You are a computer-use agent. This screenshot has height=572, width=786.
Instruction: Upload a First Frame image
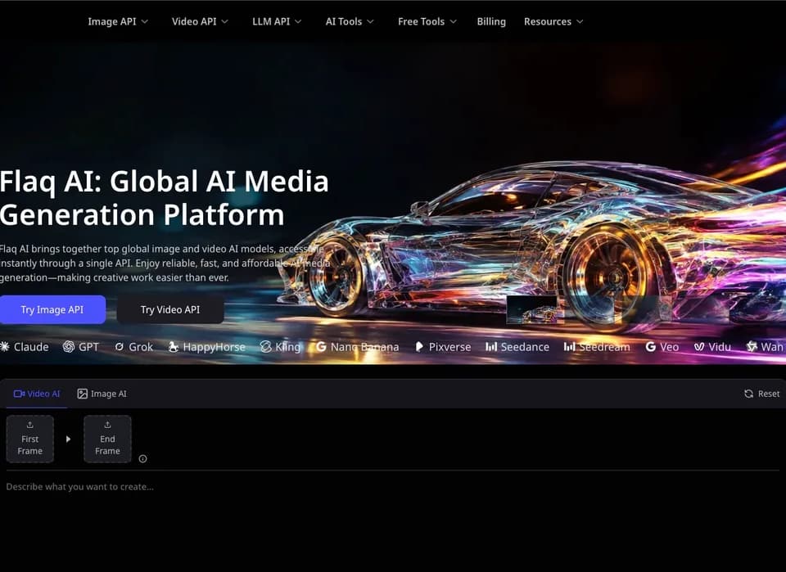point(30,439)
